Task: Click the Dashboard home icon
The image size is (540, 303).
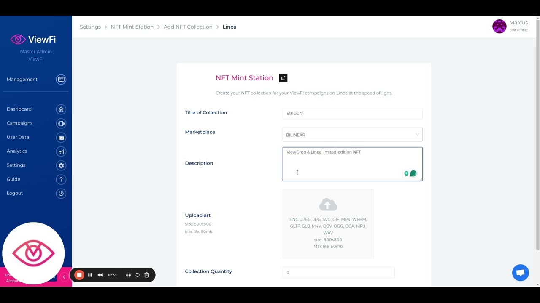Action: [x=61, y=109]
